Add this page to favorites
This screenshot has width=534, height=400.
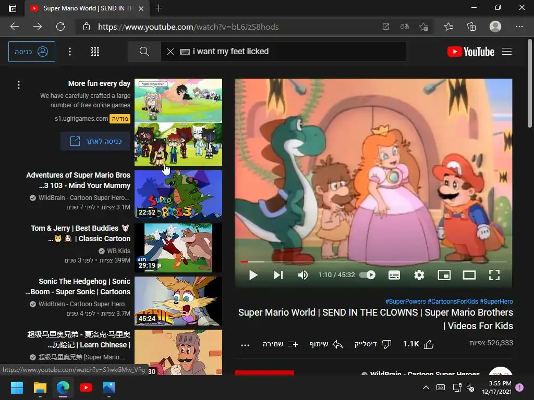423,27
